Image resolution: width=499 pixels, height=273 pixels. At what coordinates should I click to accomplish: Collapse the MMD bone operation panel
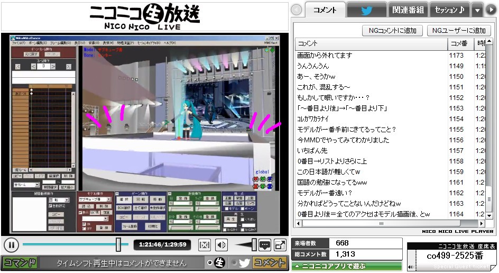pyautogui.click(x=117, y=194)
